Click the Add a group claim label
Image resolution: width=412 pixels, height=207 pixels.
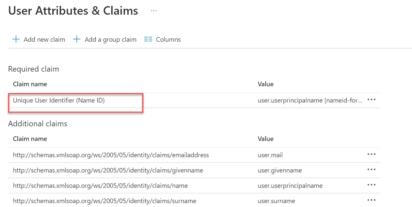(x=110, y=39)
